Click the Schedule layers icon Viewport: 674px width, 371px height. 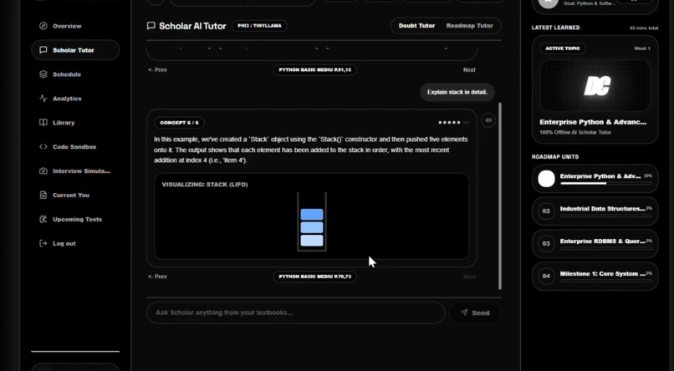tap(43, 74)
